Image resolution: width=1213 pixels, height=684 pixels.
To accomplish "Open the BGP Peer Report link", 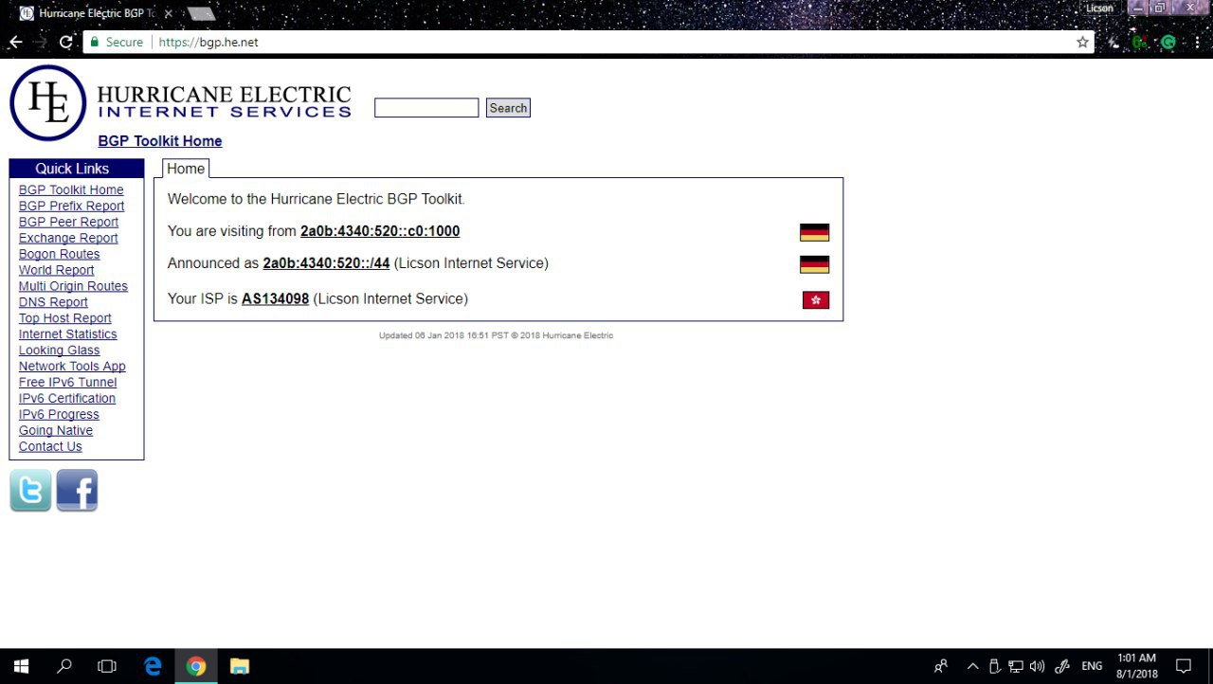I will (69, 222).
